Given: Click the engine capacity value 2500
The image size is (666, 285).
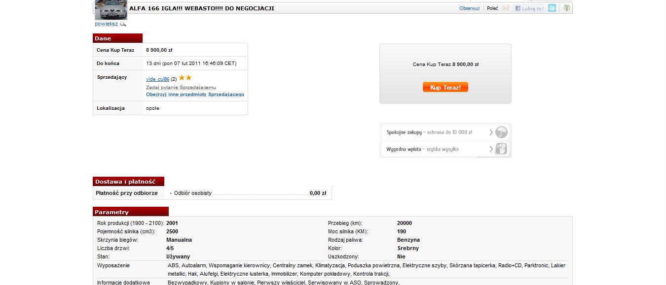Looking at the screenshot, I should (x=172, y=231).
